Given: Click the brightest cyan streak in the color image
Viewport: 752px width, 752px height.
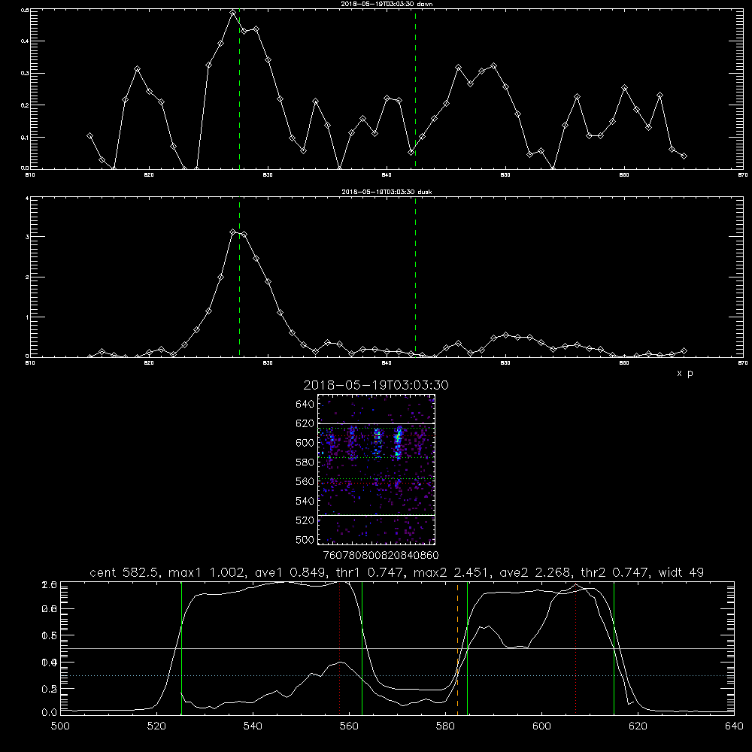Looking at the screenshot, I should coord(398,444).
